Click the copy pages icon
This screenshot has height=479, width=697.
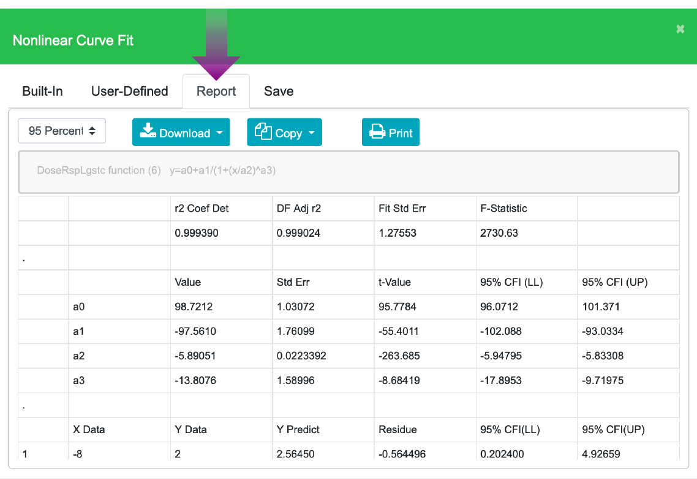coord(263,132)
